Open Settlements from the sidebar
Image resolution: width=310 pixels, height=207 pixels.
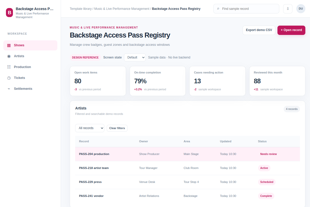(x=30, y=89)
